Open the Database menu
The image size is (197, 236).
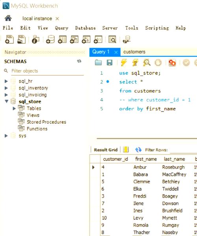pos(85,28)
